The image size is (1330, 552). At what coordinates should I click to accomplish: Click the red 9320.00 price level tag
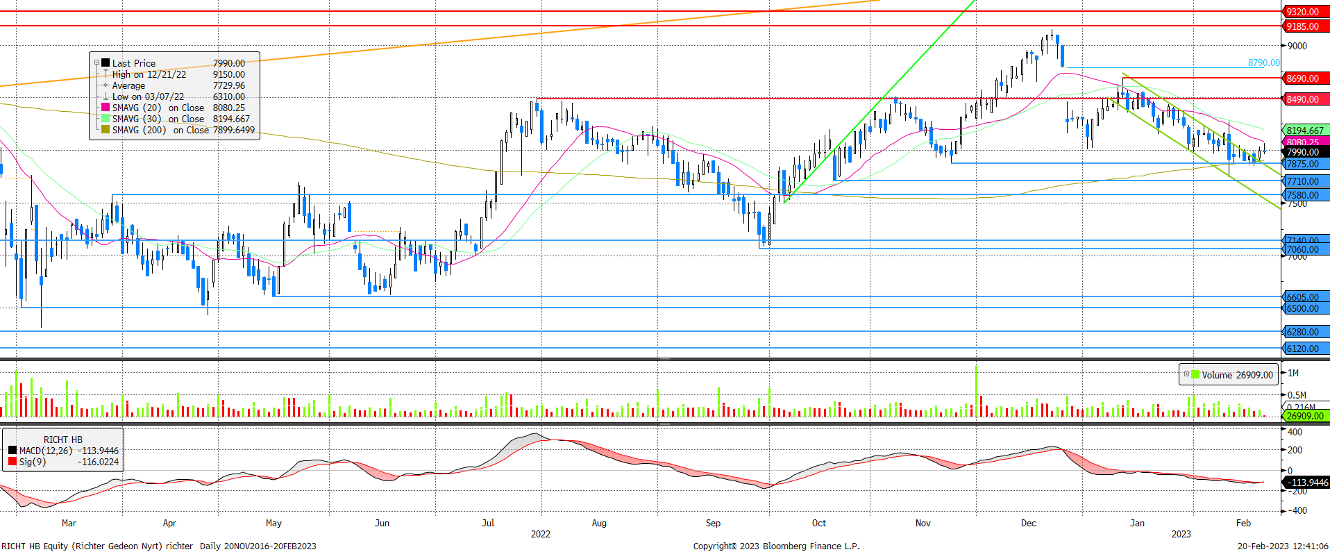click(x=1302, y=12)
